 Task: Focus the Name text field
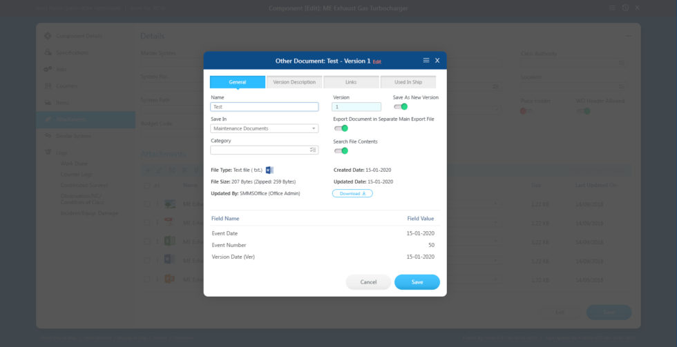(264, 107)
